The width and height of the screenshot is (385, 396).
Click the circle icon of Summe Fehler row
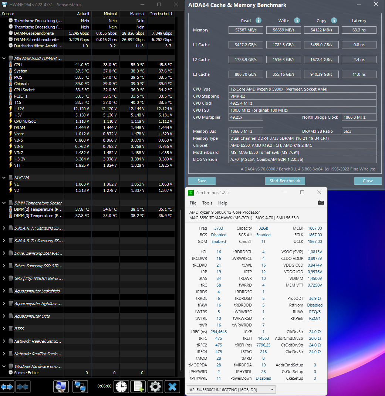click(11, 372)
